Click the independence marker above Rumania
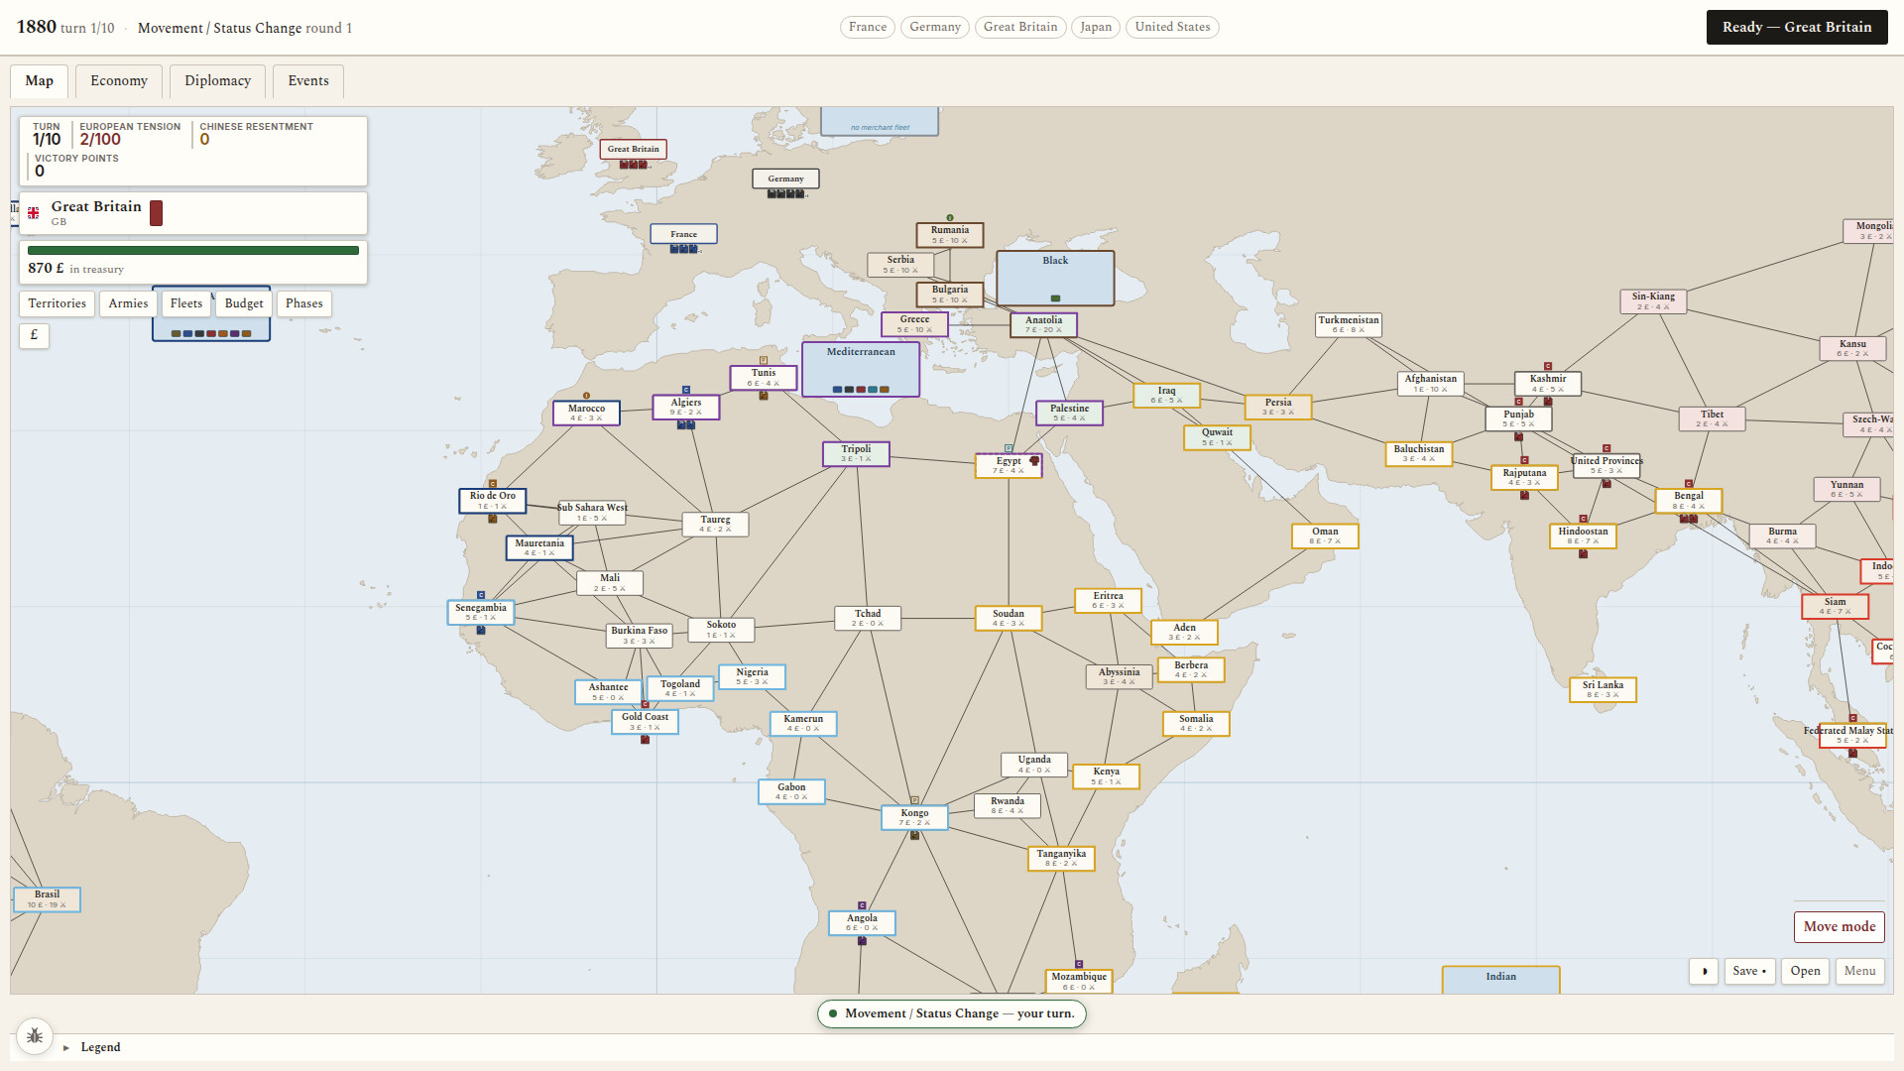 tap(950, 217)
